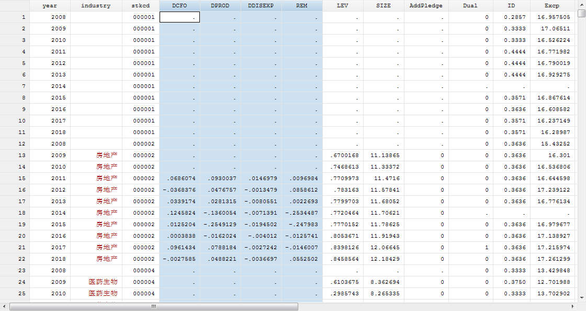Click Excp value 17.261299
586x311 pixels.
tap(554, 259)
